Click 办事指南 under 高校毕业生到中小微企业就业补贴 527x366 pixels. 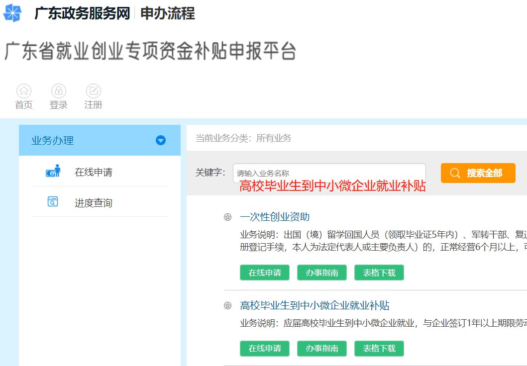[321, 349]
